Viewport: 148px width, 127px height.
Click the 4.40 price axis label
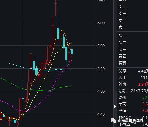pyautogui.click(x=101, y=114)
